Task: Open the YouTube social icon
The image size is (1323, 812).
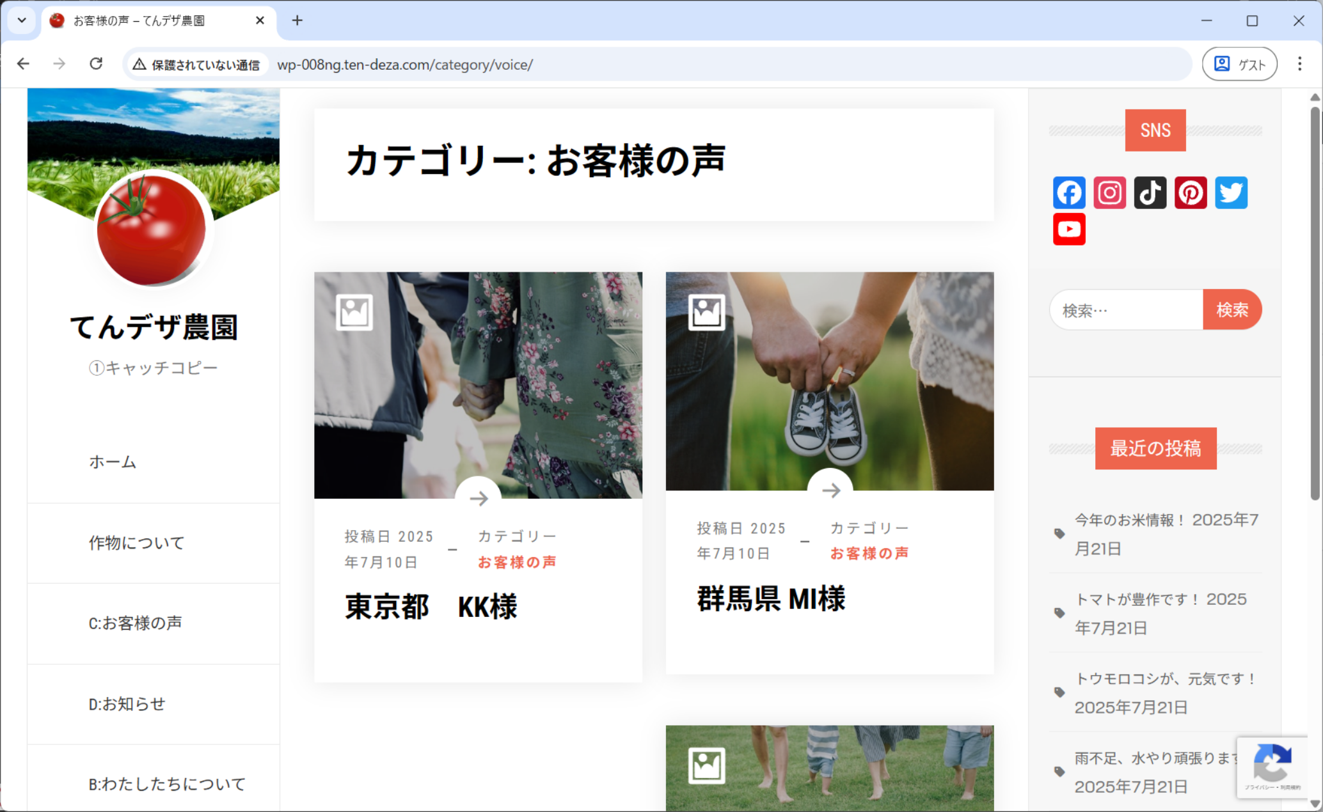Action: tap(1069, 229)
